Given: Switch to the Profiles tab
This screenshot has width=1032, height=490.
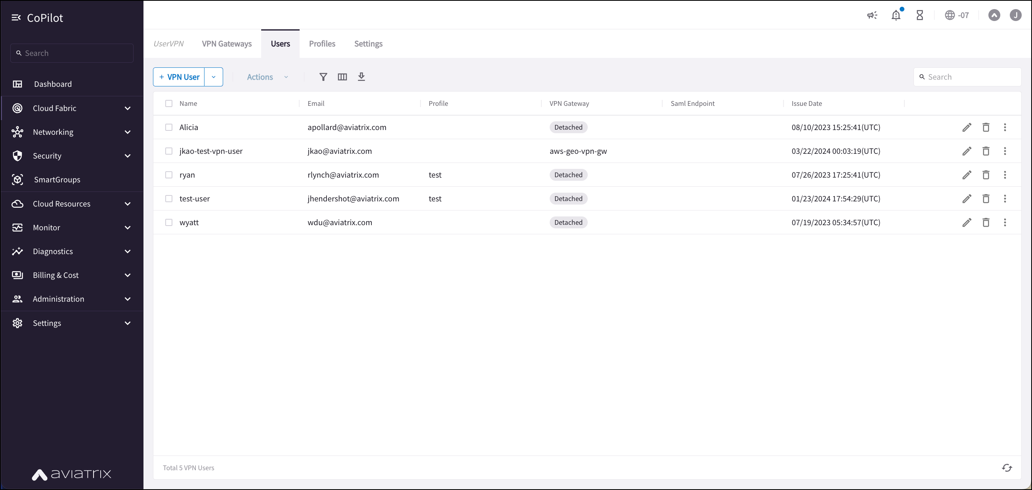Looking at the screenshot, I should pyautogui.click(x=321, y=44).
